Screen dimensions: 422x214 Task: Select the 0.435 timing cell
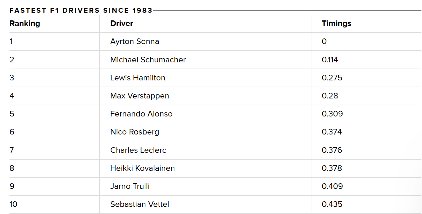[332, 204]
